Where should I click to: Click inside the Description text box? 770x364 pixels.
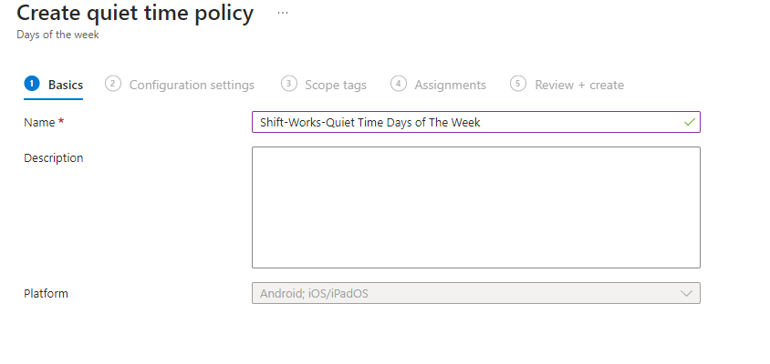pos(475,207)
